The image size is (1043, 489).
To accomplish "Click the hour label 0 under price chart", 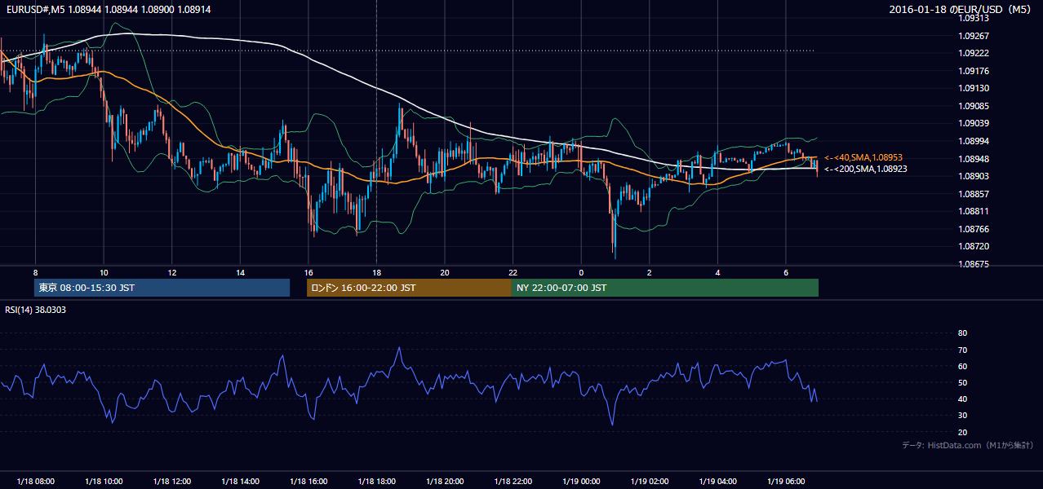I will [x=581, y=272].
